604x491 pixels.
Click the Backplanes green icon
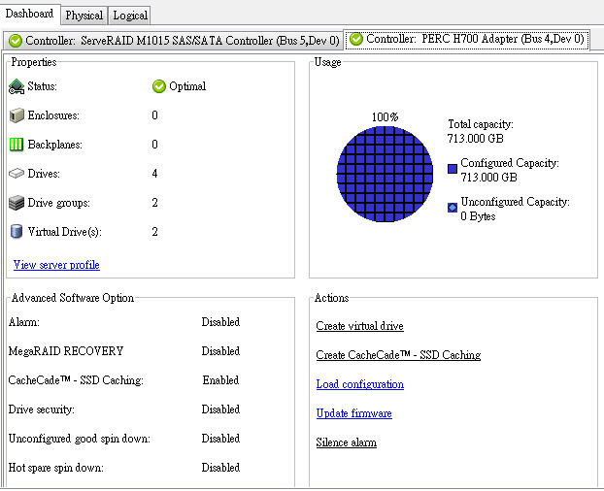(17, 145)
